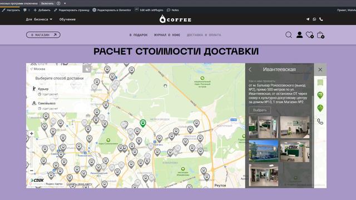
Task: Open the wishlist heart icon
Action: pos(310,35)
